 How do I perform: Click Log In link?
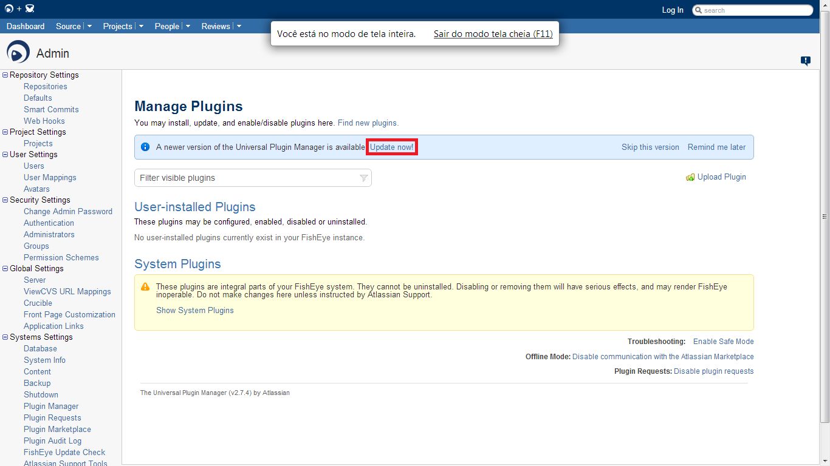[x=673, y=10]
